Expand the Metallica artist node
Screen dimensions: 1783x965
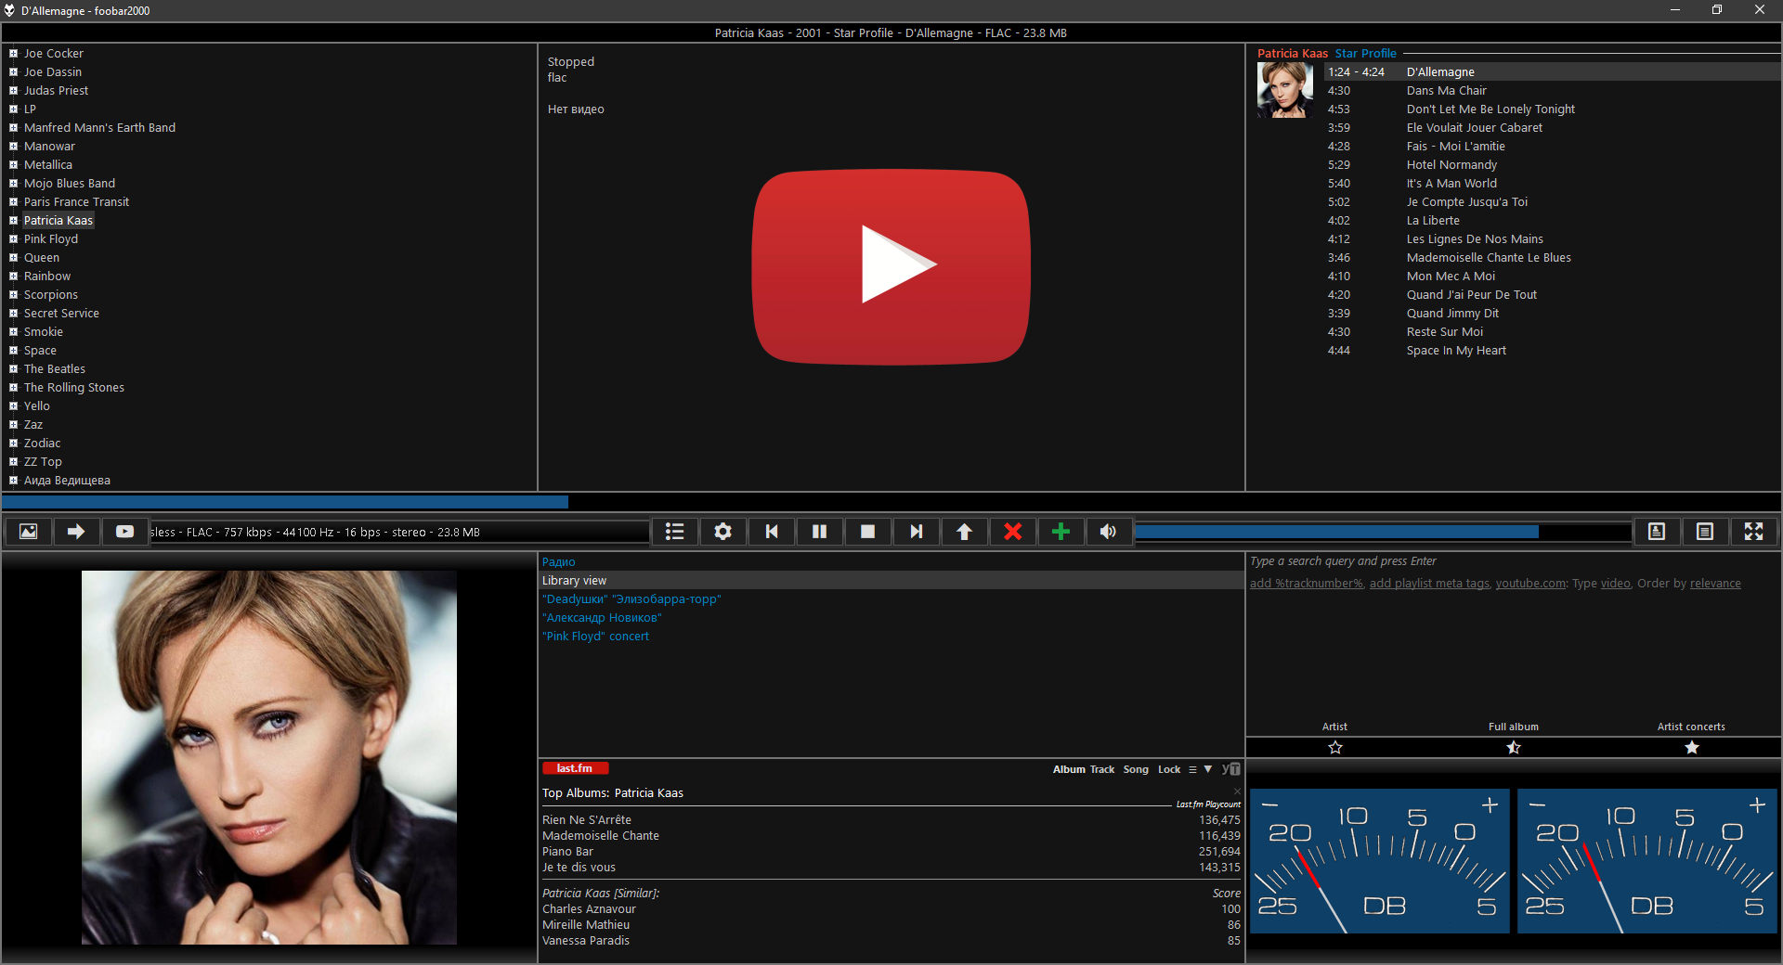(x=14, y=165)
